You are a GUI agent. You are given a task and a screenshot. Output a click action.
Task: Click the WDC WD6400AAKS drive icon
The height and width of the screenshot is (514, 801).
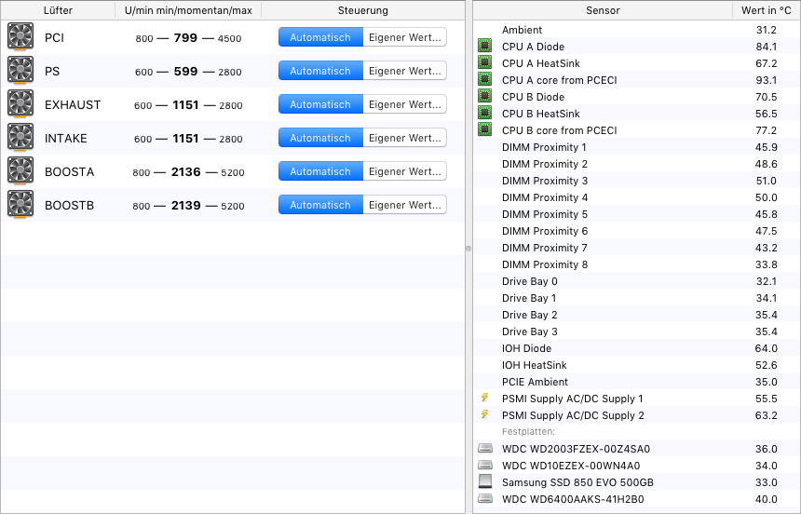485,499
